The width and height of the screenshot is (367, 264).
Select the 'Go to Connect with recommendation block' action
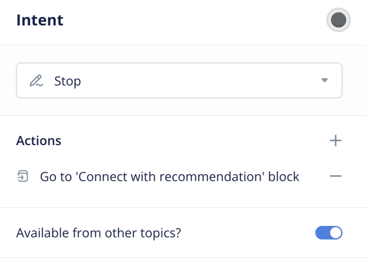pyautogui.click(x=170, y=177)
